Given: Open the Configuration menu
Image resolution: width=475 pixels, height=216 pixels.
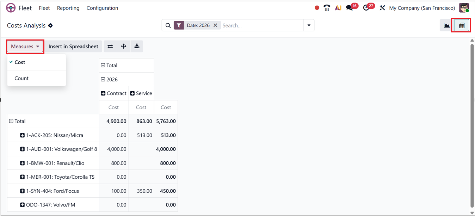Looking at the screenshot, I should click(x=102, y=8).
